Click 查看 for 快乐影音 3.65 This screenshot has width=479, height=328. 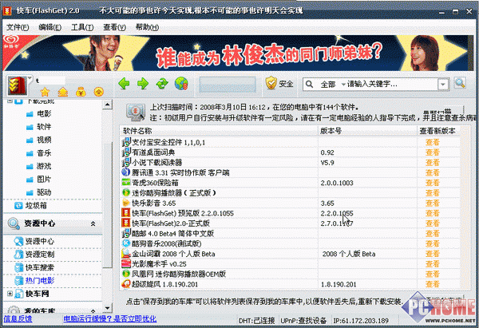[x=433, y=203]
